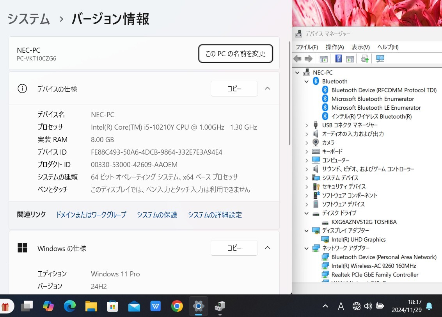Click the Settings gear icon in the taskbar
Image resolution: width=442 pixels, height=317 pixels.
coord(199,306)
